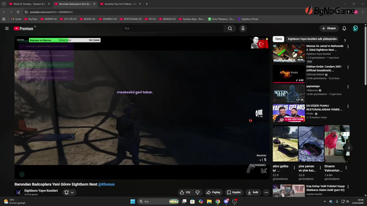
Task: Click the Windows taskbar search box
Action: coord(159,201)
